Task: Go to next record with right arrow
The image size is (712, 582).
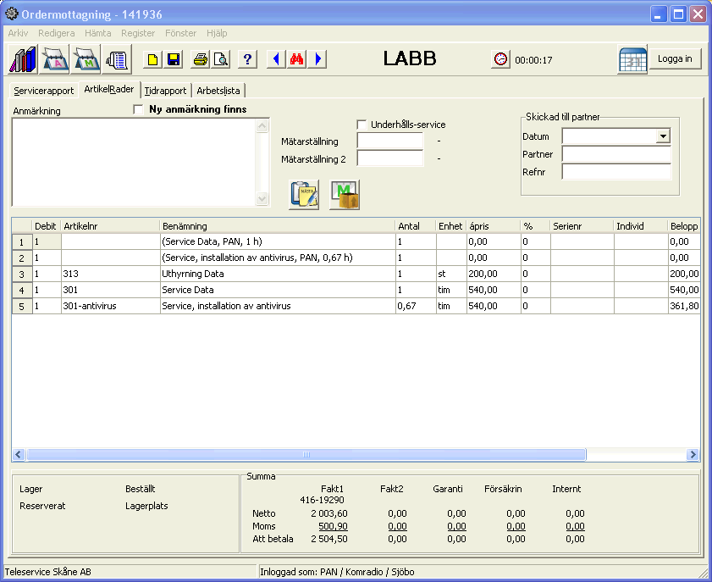Action: tap(317, 59)
